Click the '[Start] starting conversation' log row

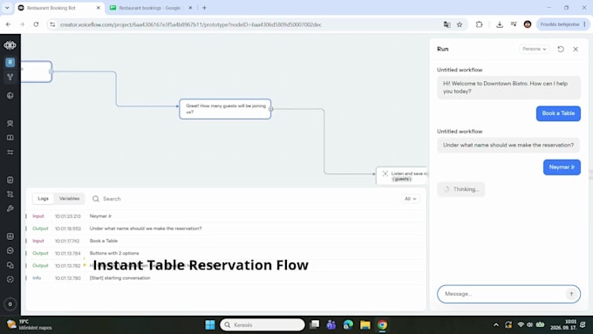tap(225, 278)
